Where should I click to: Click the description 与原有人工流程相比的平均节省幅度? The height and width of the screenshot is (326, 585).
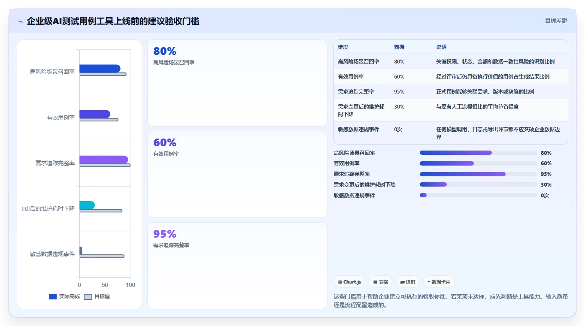[477, 107]
